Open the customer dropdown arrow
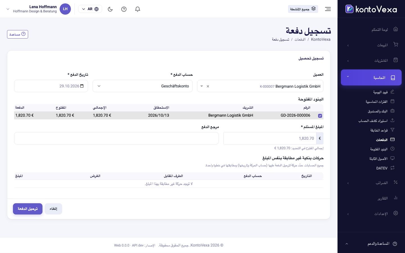The image size is (405, 253). (202, 86)
